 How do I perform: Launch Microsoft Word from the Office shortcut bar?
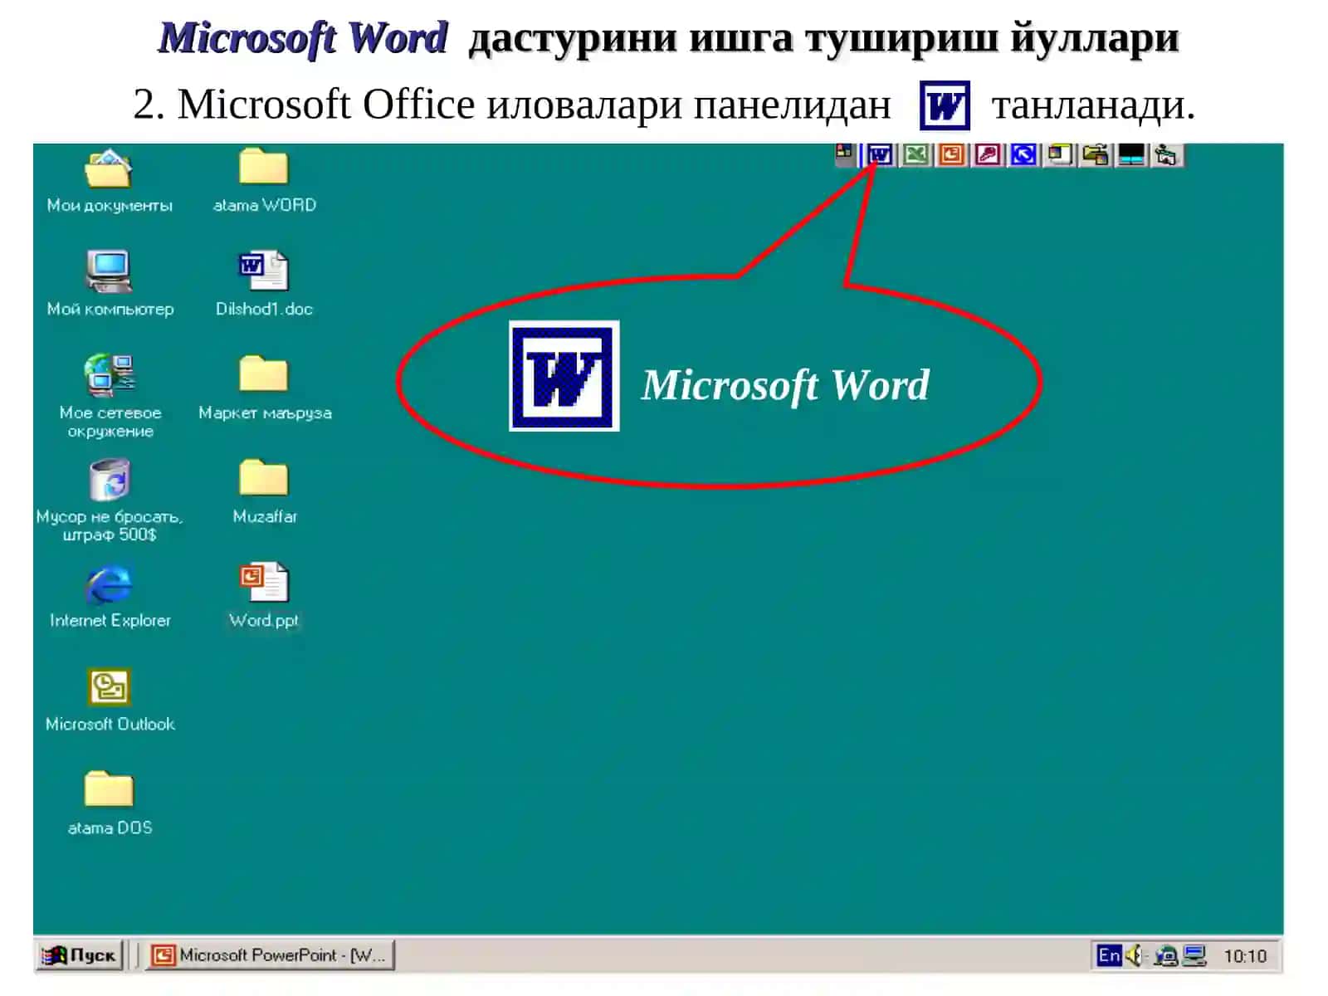[x=880, y=155]
